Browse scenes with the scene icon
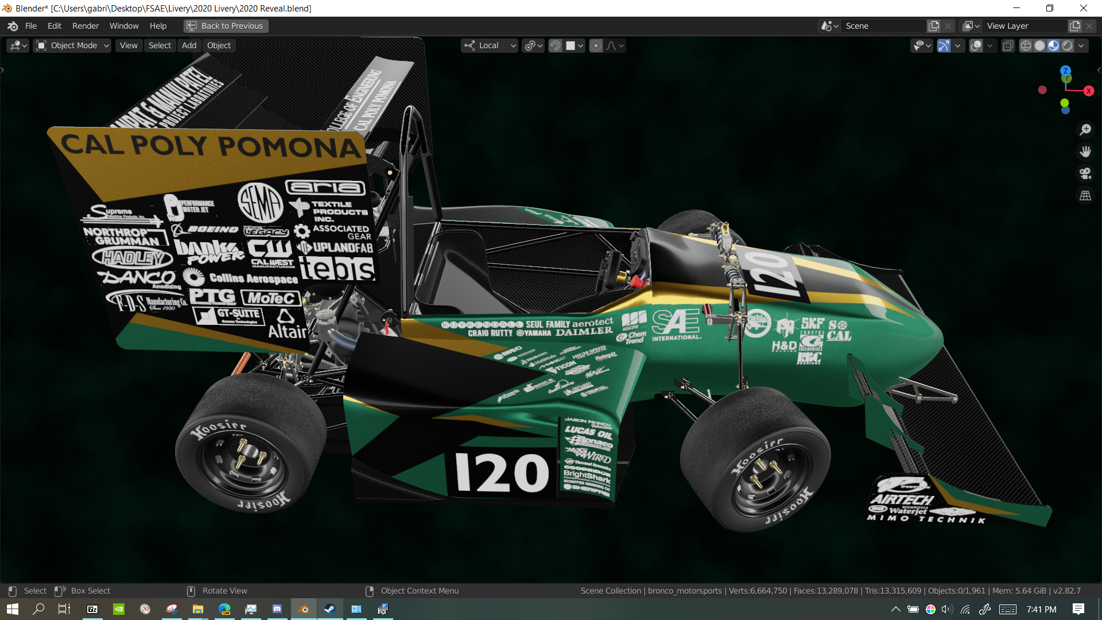1102x620 pixels. (x=829, y=26)
